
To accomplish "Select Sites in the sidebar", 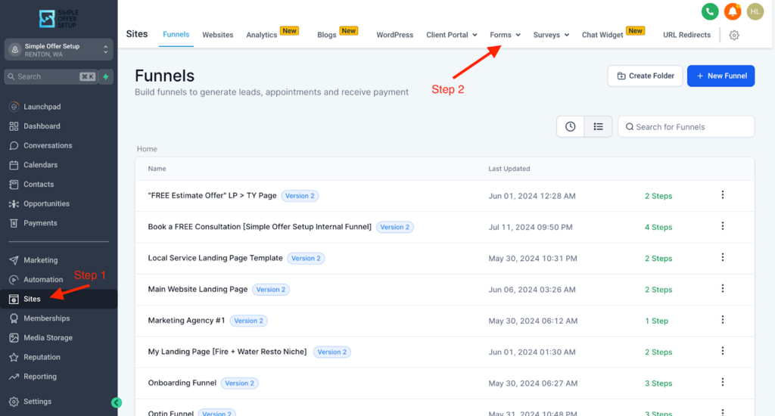I will [x=58, y=299].
